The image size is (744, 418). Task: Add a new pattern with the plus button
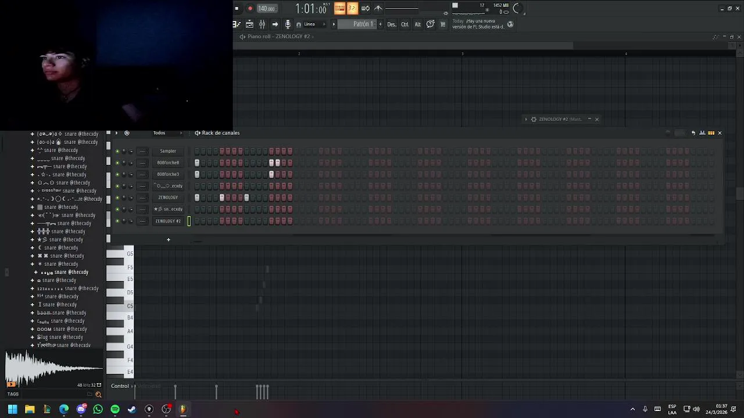(x=381, y=24)
